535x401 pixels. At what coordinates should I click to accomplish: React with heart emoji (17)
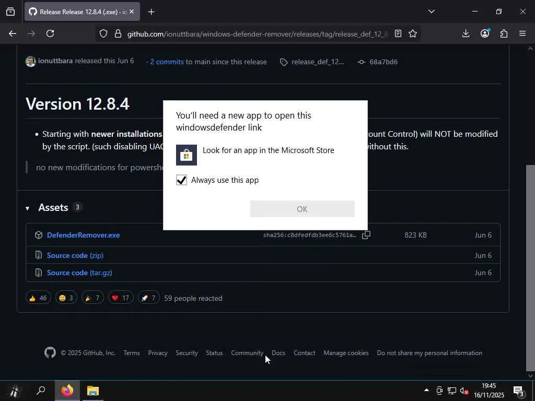coord(121,298)
